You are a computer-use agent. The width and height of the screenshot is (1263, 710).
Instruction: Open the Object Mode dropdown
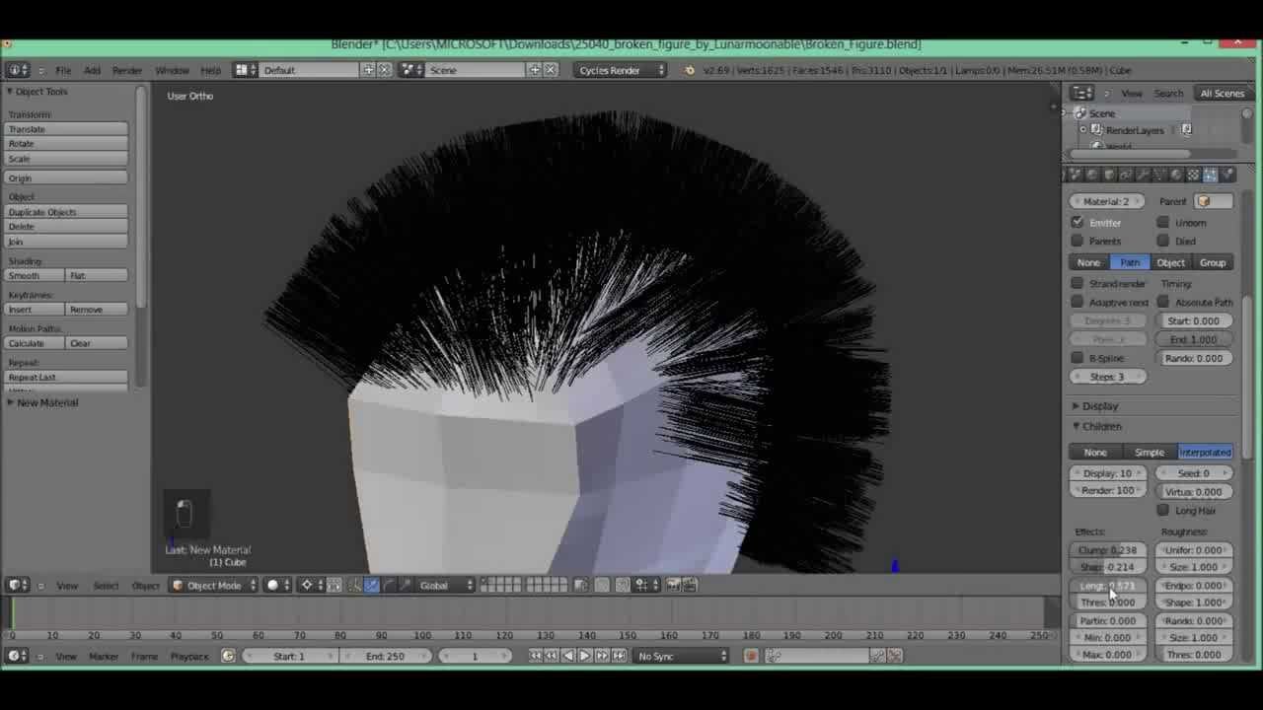pos(214,585)
